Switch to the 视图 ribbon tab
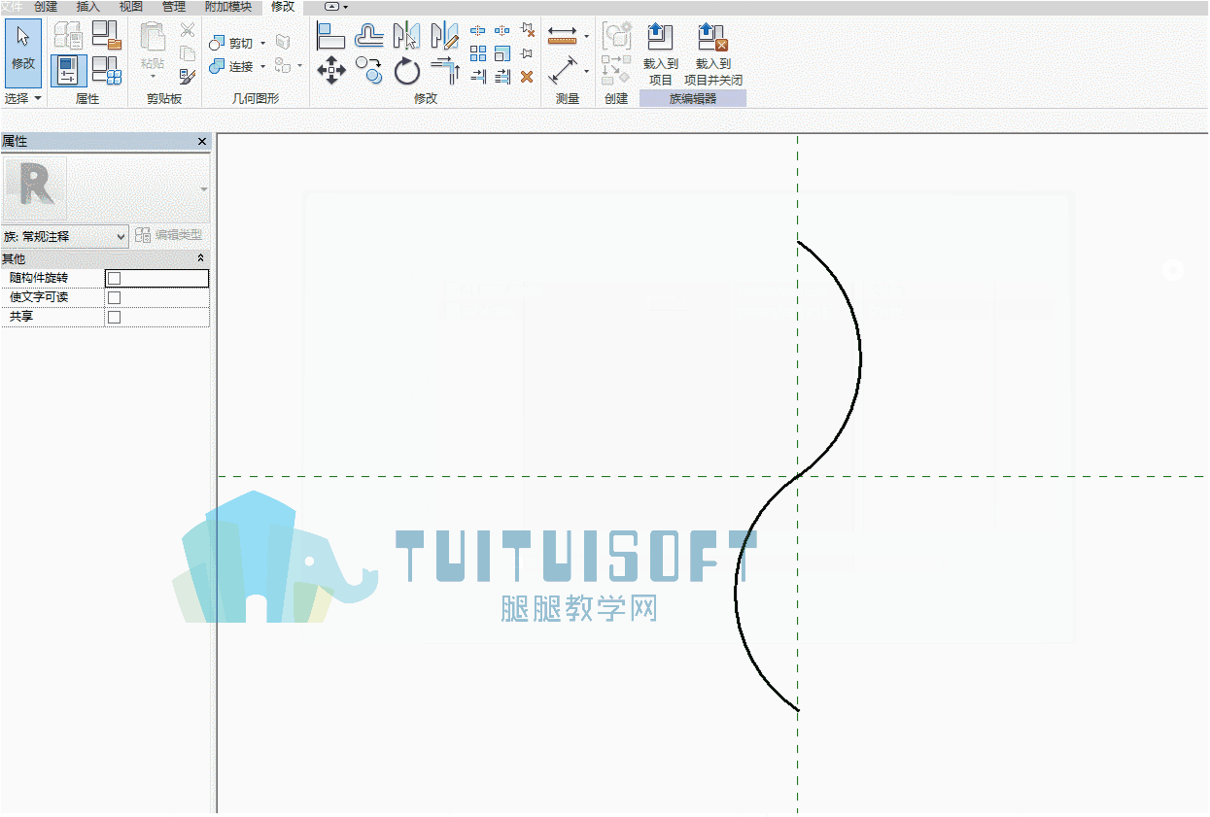The image size is (1210, 817). (x=130, y=7)
